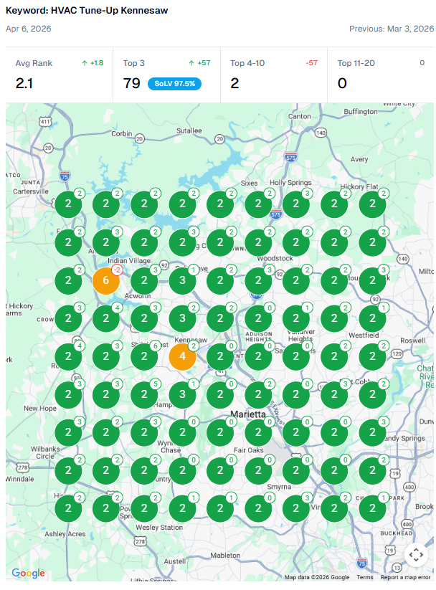Screen dimensions: 436x590
Task: Click the Sutallee map label
Action: click(x=189, y=130)
